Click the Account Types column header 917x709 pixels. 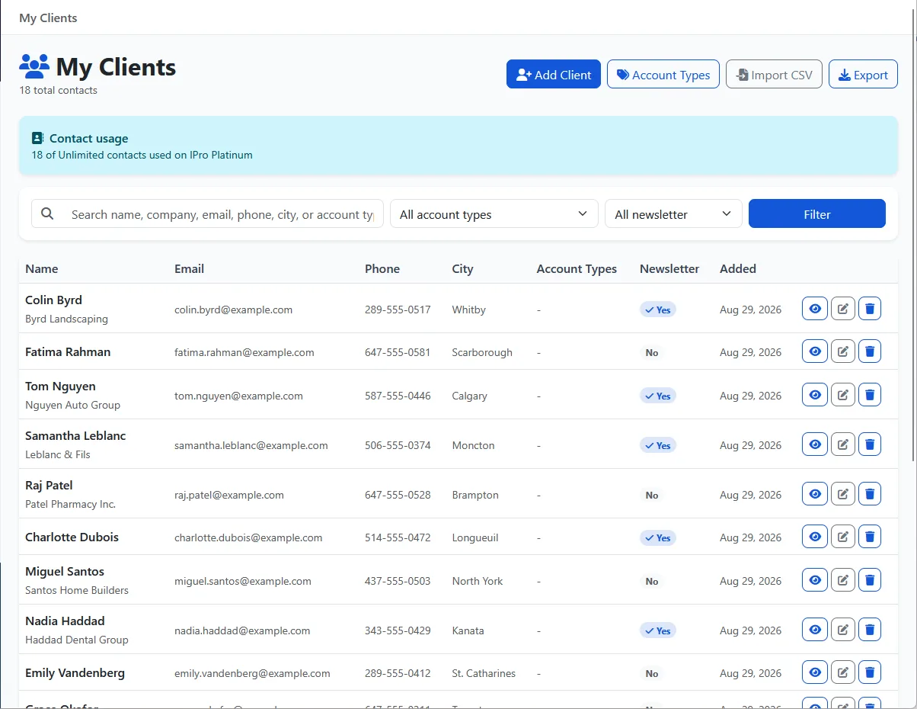(577, 268)
